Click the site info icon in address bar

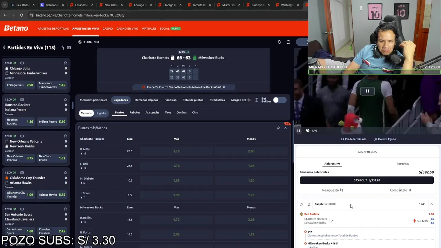32,15
